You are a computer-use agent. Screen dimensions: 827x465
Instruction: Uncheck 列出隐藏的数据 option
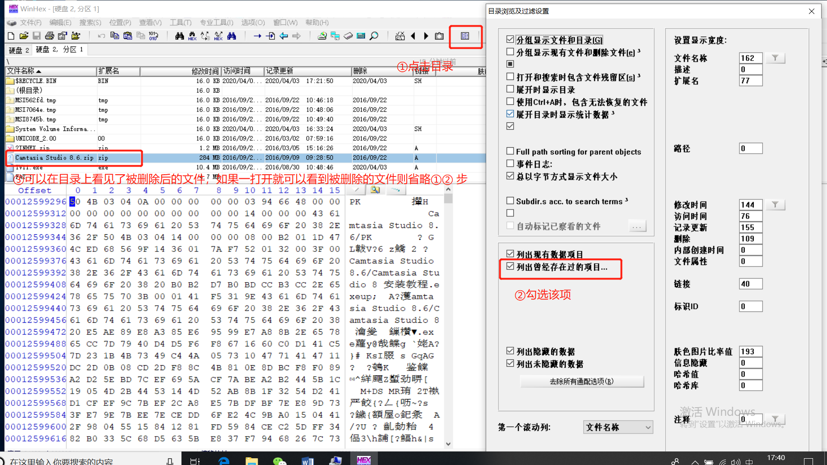click(511, 351)
